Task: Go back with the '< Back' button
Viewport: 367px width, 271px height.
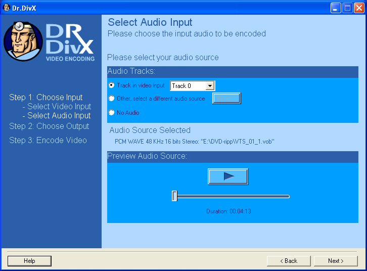Action: click(289, 261)
